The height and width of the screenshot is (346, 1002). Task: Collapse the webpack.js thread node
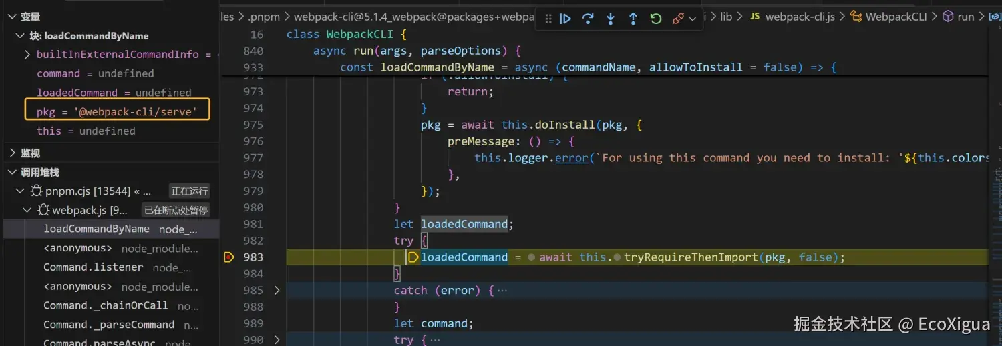[x=27, y=210]
